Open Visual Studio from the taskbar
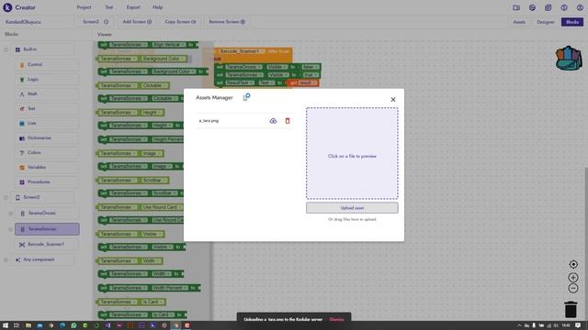 [107, 325]
